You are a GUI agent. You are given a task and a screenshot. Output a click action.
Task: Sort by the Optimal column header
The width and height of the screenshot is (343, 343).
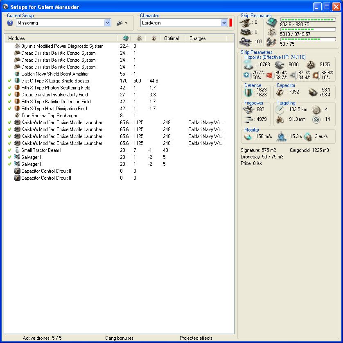(x=171, y=38)
